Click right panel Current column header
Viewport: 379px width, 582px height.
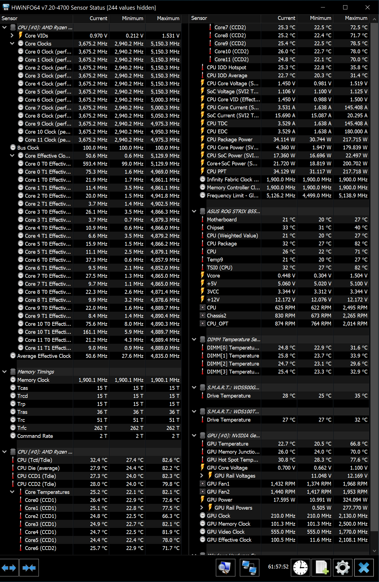click(279, 18)
